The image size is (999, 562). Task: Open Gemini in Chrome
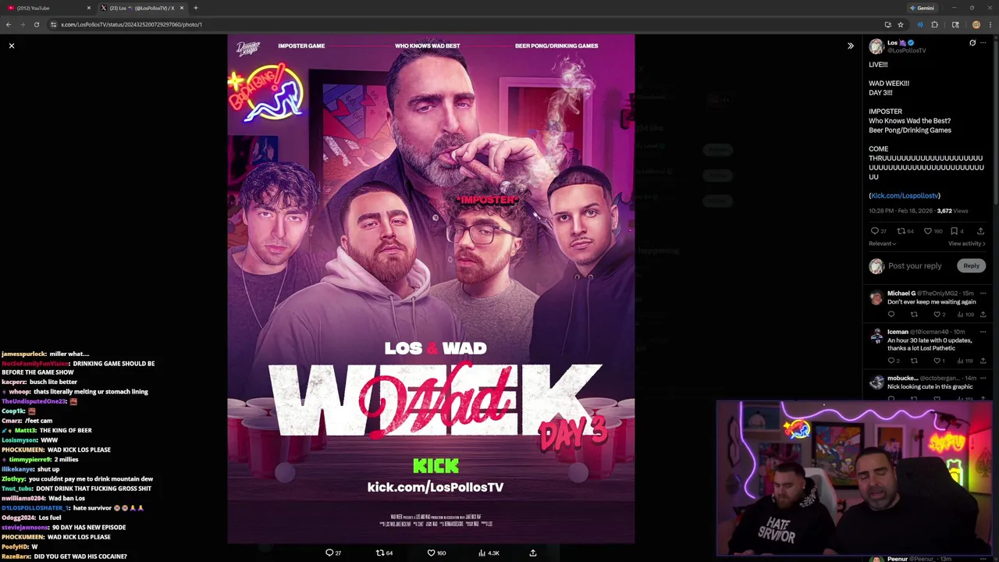click(922, 8)
